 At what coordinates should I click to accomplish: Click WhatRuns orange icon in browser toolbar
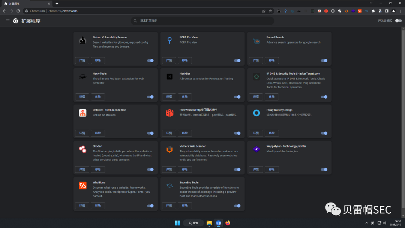click(360, 11)
